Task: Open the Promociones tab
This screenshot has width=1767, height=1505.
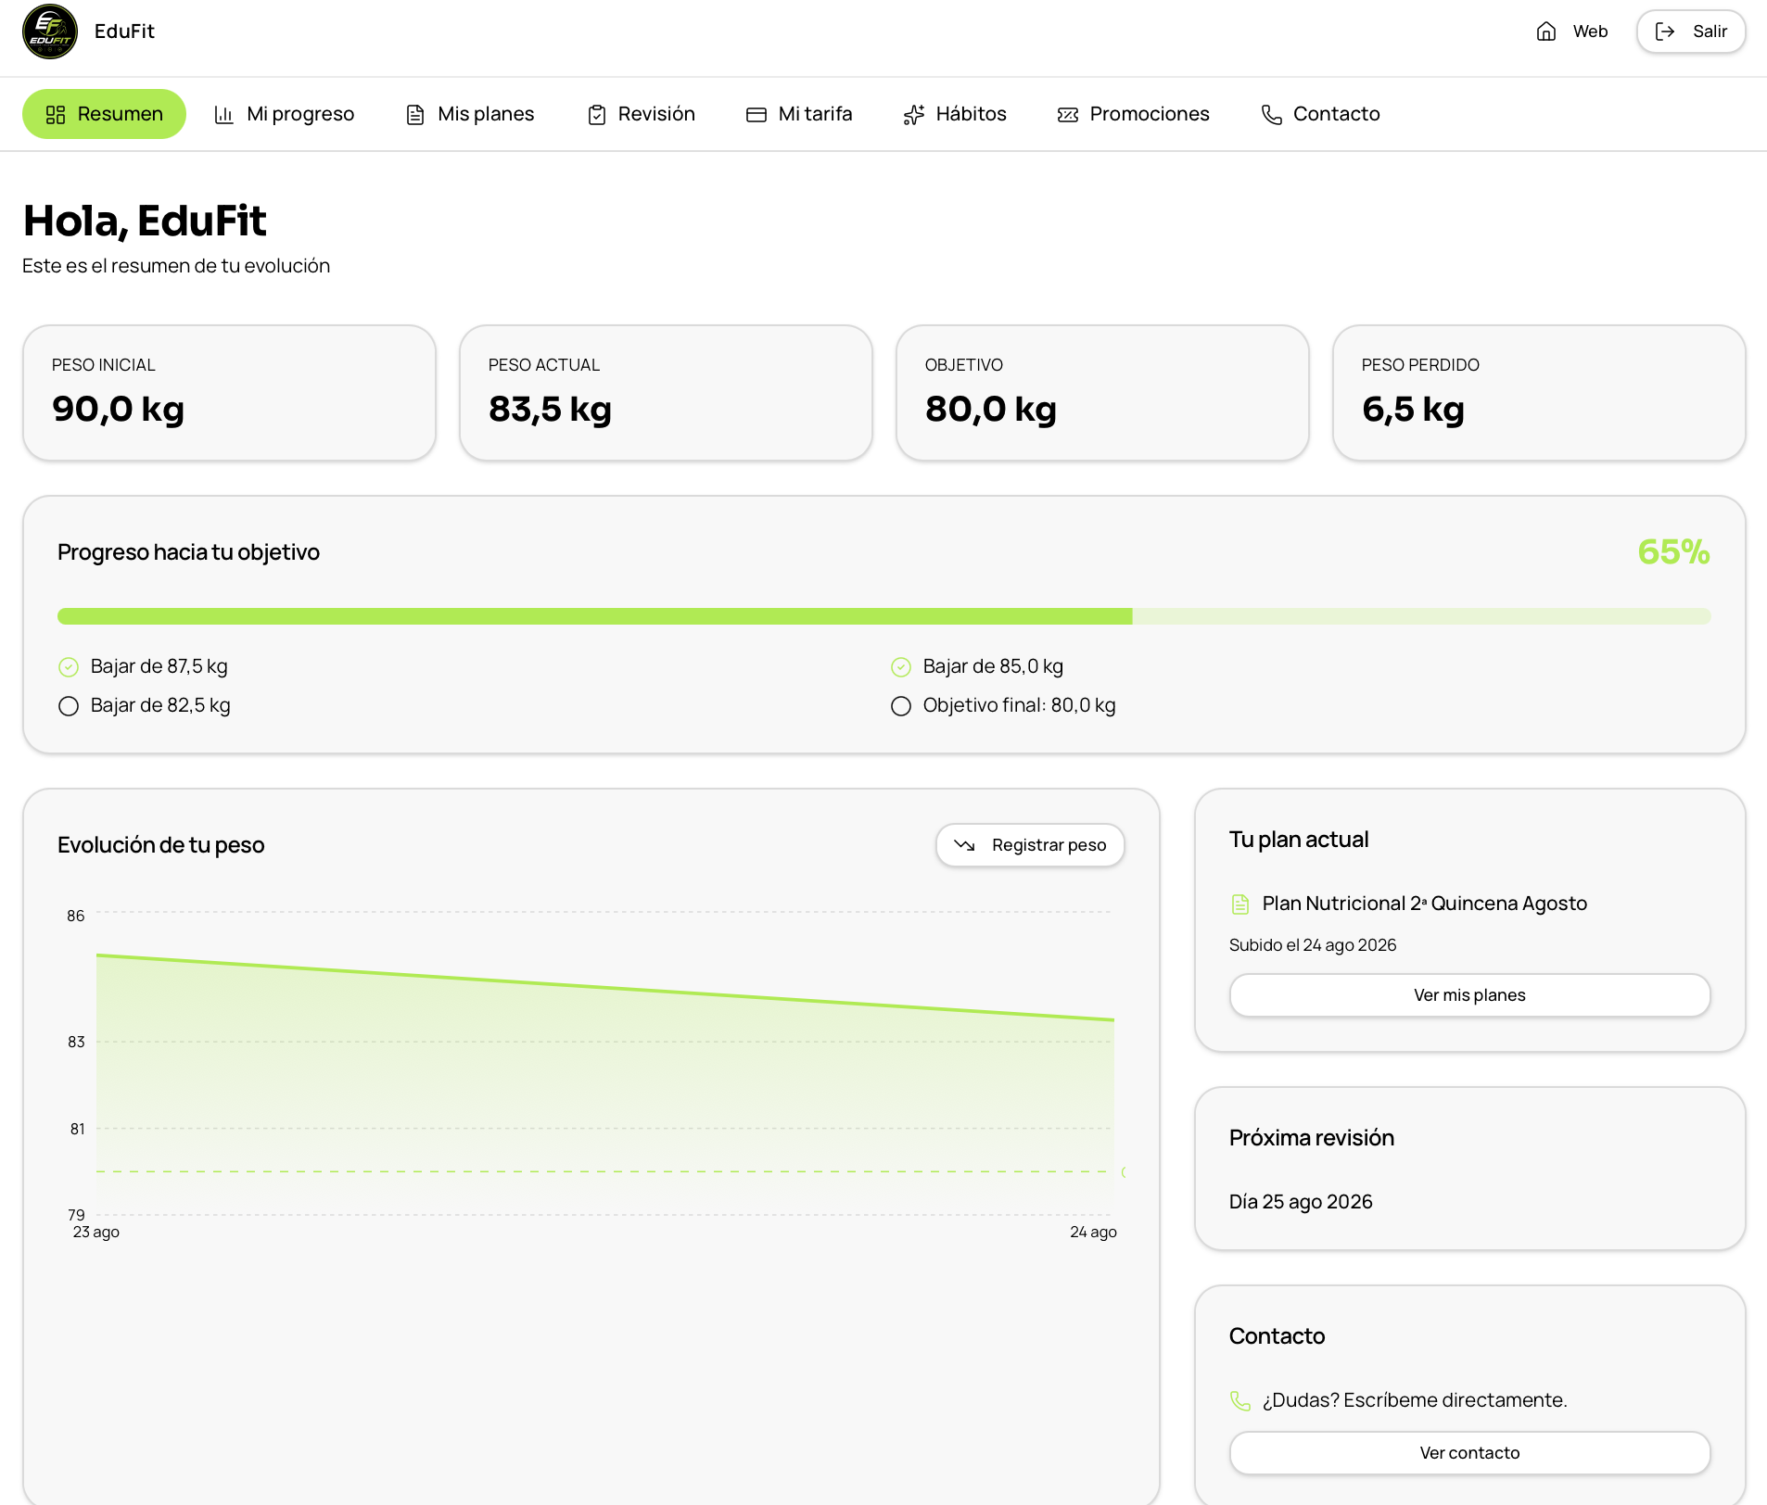Action: (x=1134, y=114)
